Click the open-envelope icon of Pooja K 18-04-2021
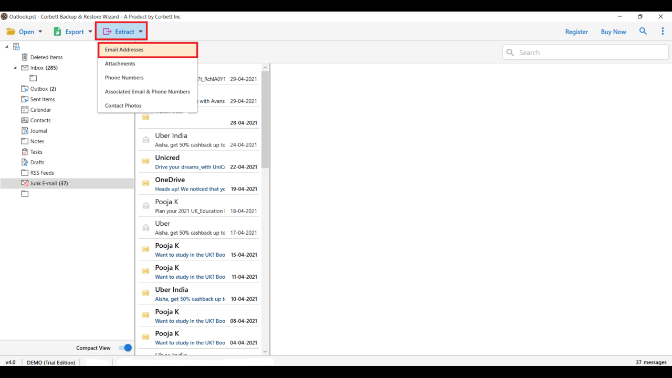The height and width of the screenshot is (378, 672). point(146,206)
